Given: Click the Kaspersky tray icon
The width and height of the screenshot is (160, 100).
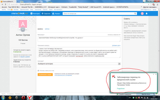Looking at the screenshot, I should [x=139, y=98].
